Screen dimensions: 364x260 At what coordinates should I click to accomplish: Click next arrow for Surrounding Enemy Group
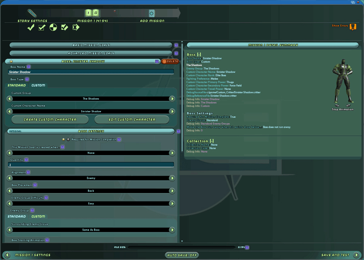172,230
